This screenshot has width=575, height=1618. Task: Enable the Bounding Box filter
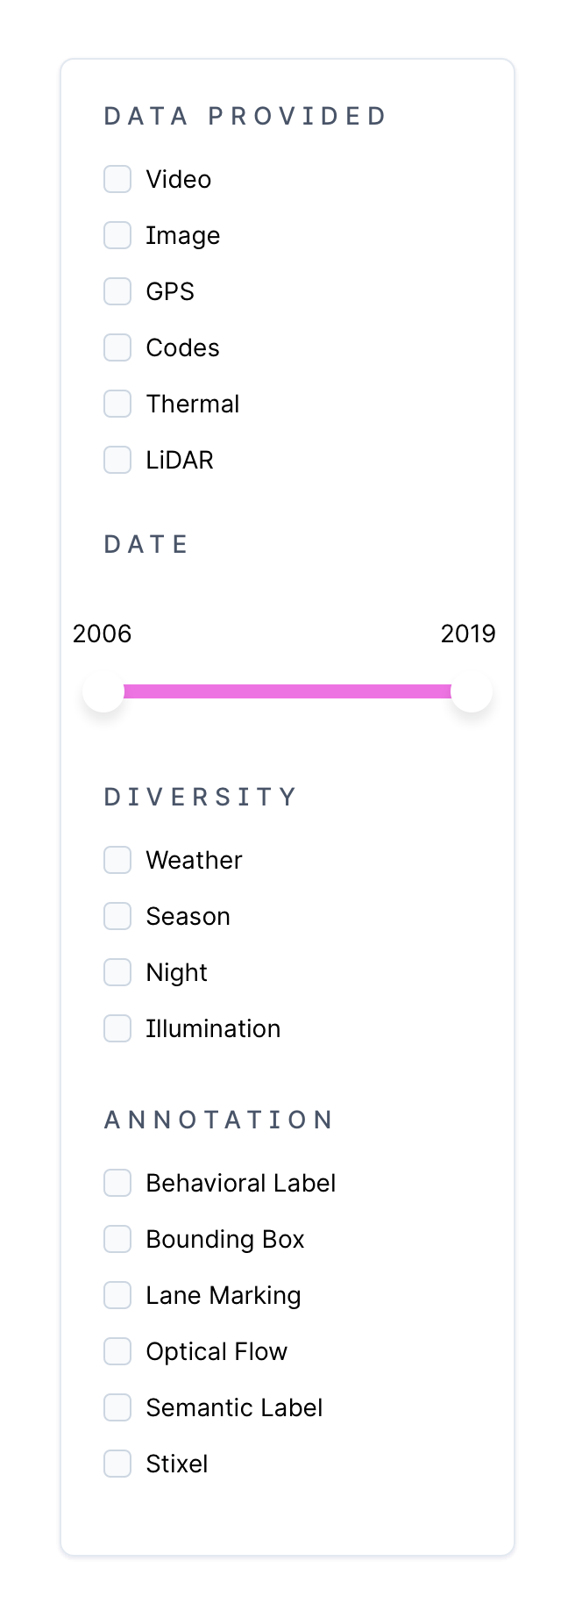coord(117,1239)
